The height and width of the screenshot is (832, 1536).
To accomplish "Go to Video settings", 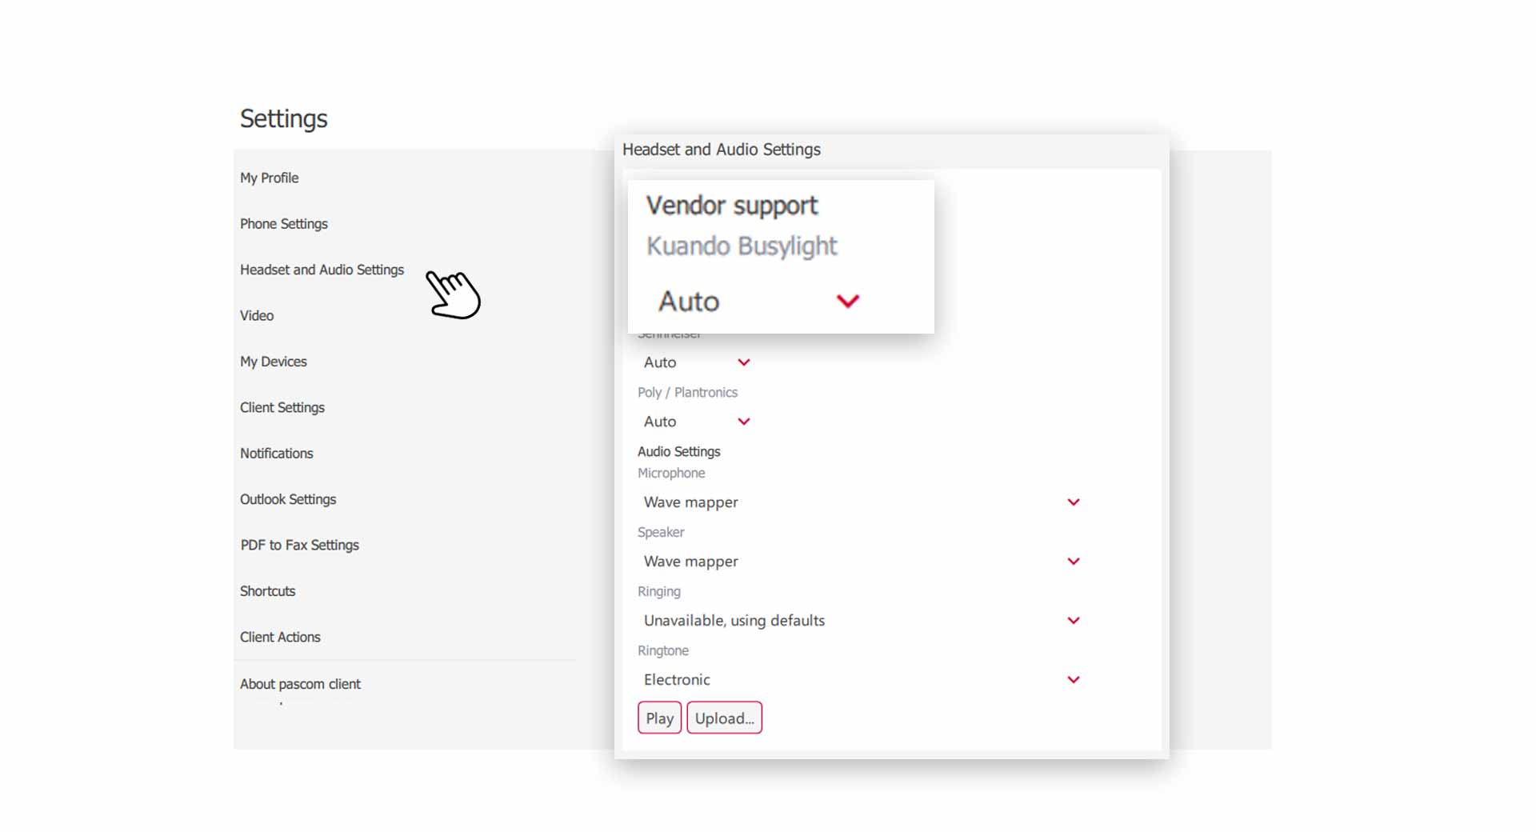I will [257, 316].
